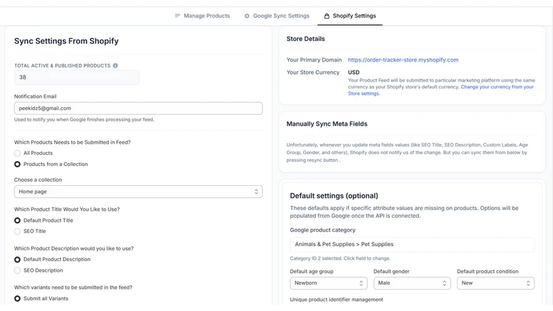
Task: Select the All Products radio option
Action: click(x=17, y=153)
